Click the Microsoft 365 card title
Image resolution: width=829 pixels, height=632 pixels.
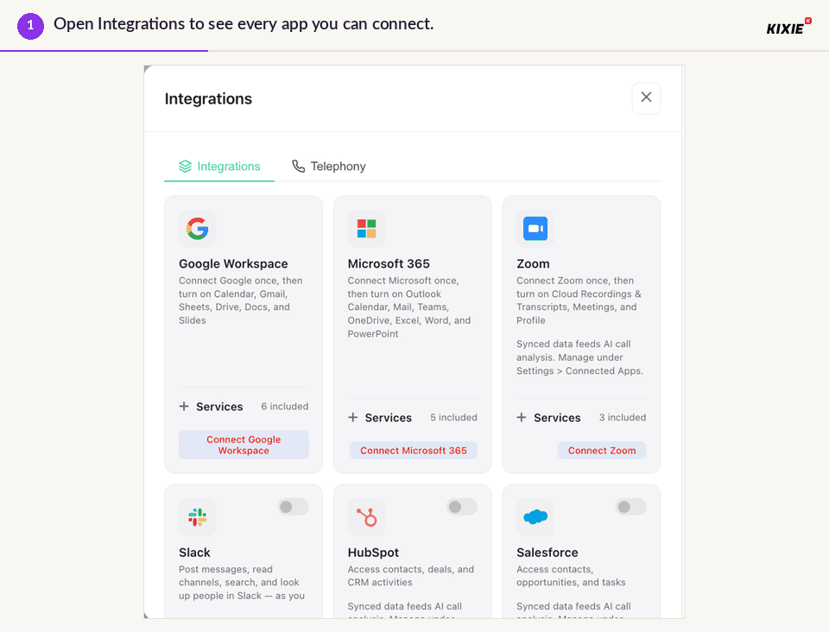(389, 263)
